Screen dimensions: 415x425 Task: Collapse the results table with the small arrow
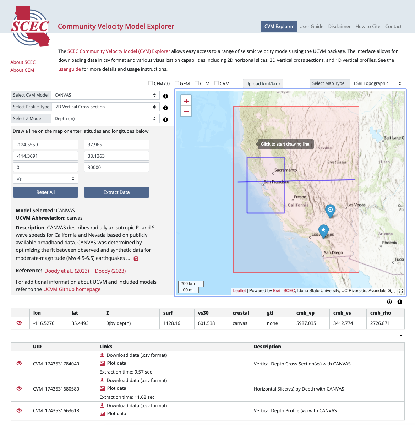pos(401,336)
